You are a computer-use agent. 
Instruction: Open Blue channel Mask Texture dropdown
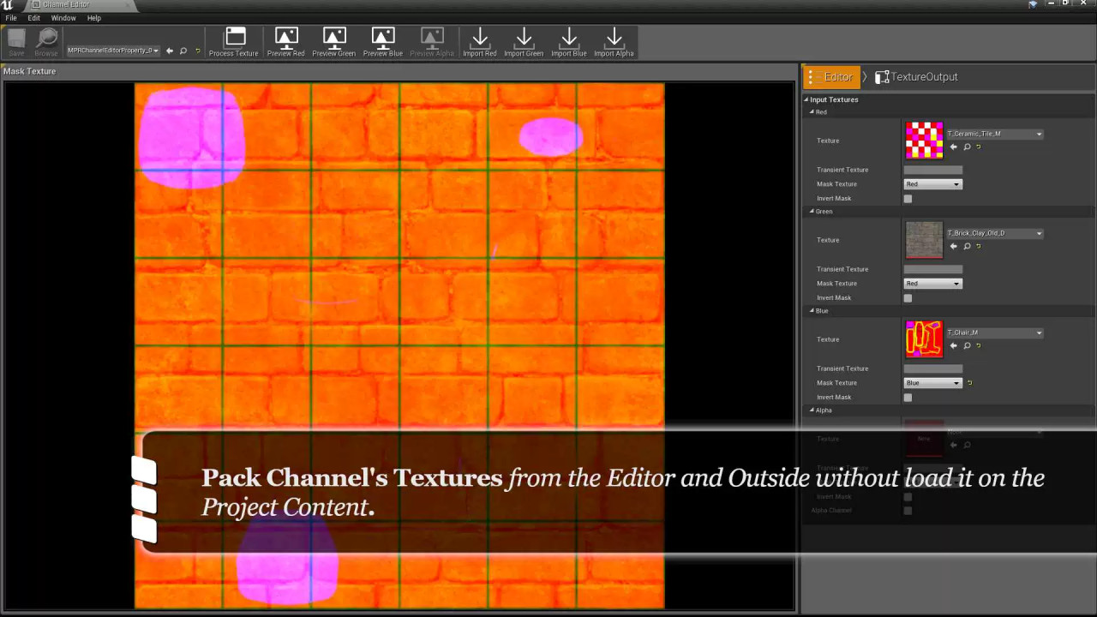pos(932,383)
